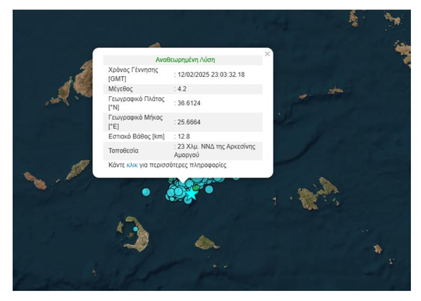Click the 'Αναθεωρημένη Λύση' popup heading
The image size is (421, 301).
185,59
